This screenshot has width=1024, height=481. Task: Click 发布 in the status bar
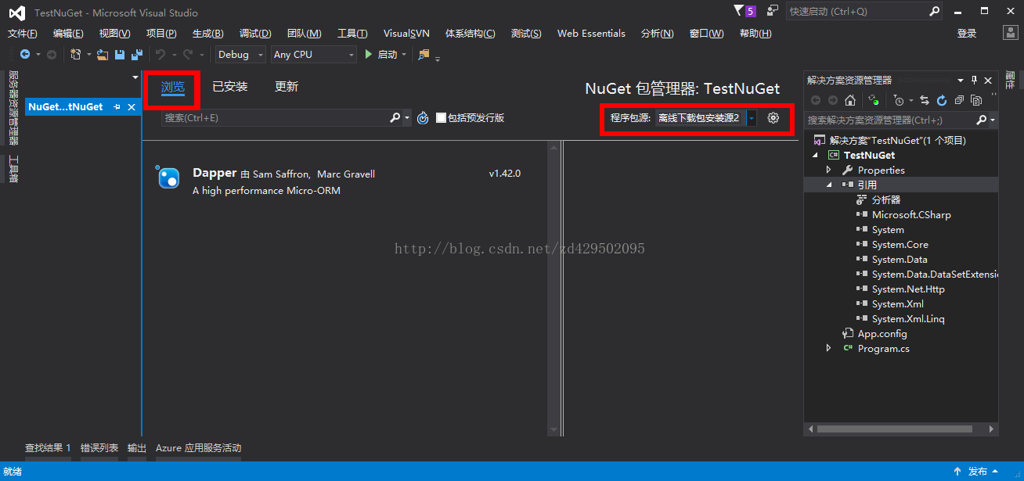tap(978, 472)
